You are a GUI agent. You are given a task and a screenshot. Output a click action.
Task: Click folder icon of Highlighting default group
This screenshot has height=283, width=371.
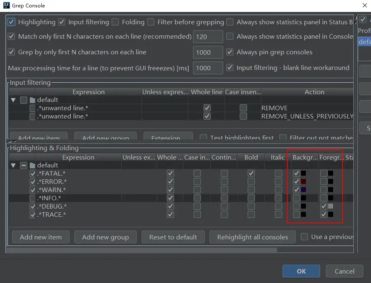pos(33,165)
